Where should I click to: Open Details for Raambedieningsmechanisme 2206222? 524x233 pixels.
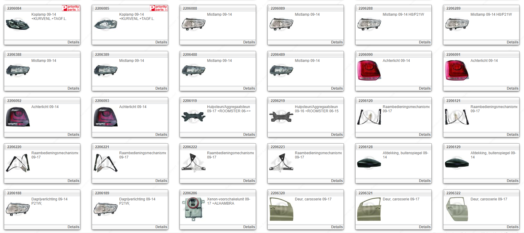[x=249, y=181]
